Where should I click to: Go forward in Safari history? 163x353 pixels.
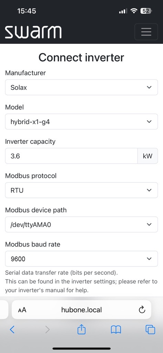click(x=47, y=330)
